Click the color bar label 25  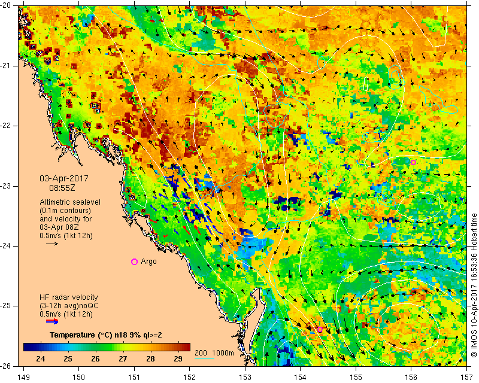tap(68, 359)
